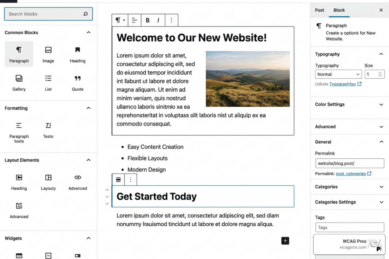Expand the Categories Settings panel
Viewport: 389px width, 259px height.
[x=381, y=202]
